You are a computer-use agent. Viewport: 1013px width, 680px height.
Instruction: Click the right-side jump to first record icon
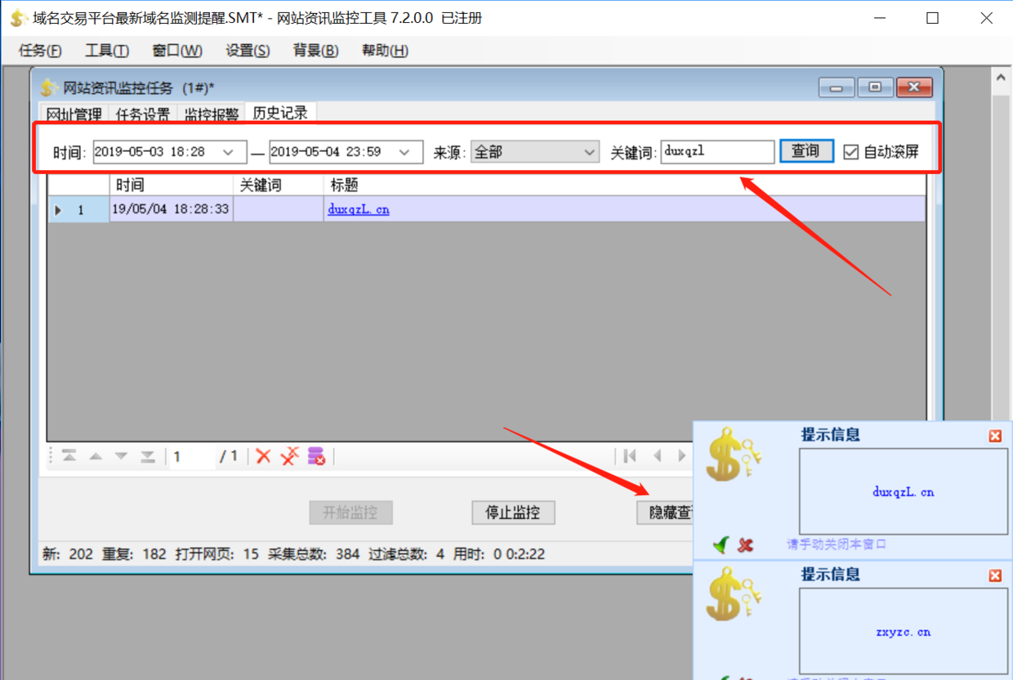coord(630,456)
